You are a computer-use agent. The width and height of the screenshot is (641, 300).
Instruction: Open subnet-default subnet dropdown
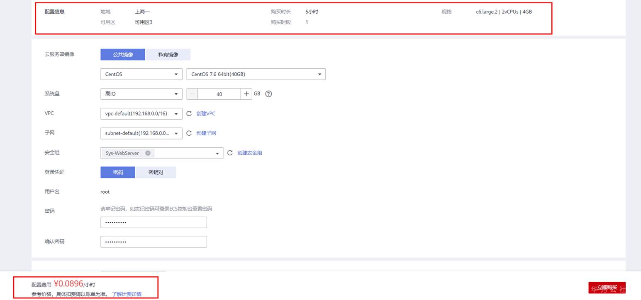point(141,133)
